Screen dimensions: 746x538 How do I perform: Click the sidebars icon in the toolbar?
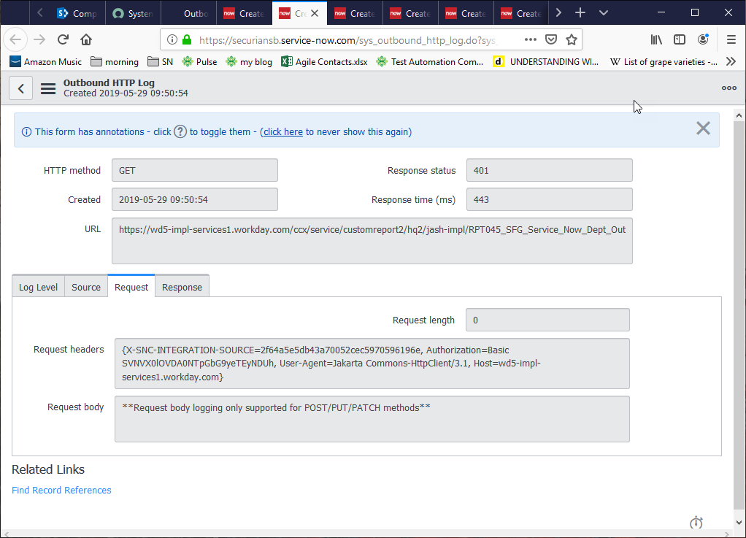click(x=680, y=39)
